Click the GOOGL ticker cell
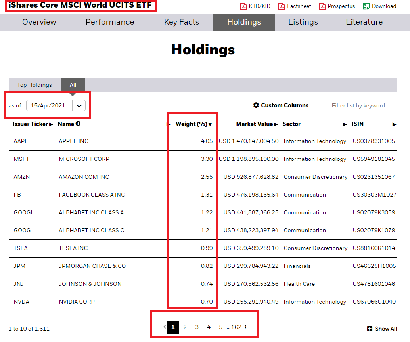Image resolution: width=410 pixels, height=342 pixels. pos(24,213)
